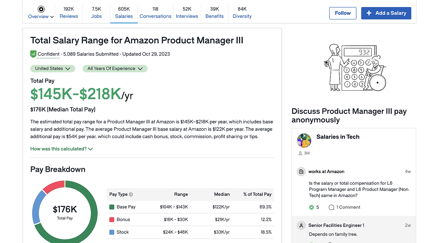Screen dimensions: 436x243
Task: Click the blue Stock color swatch
Action: click(112, 232)
